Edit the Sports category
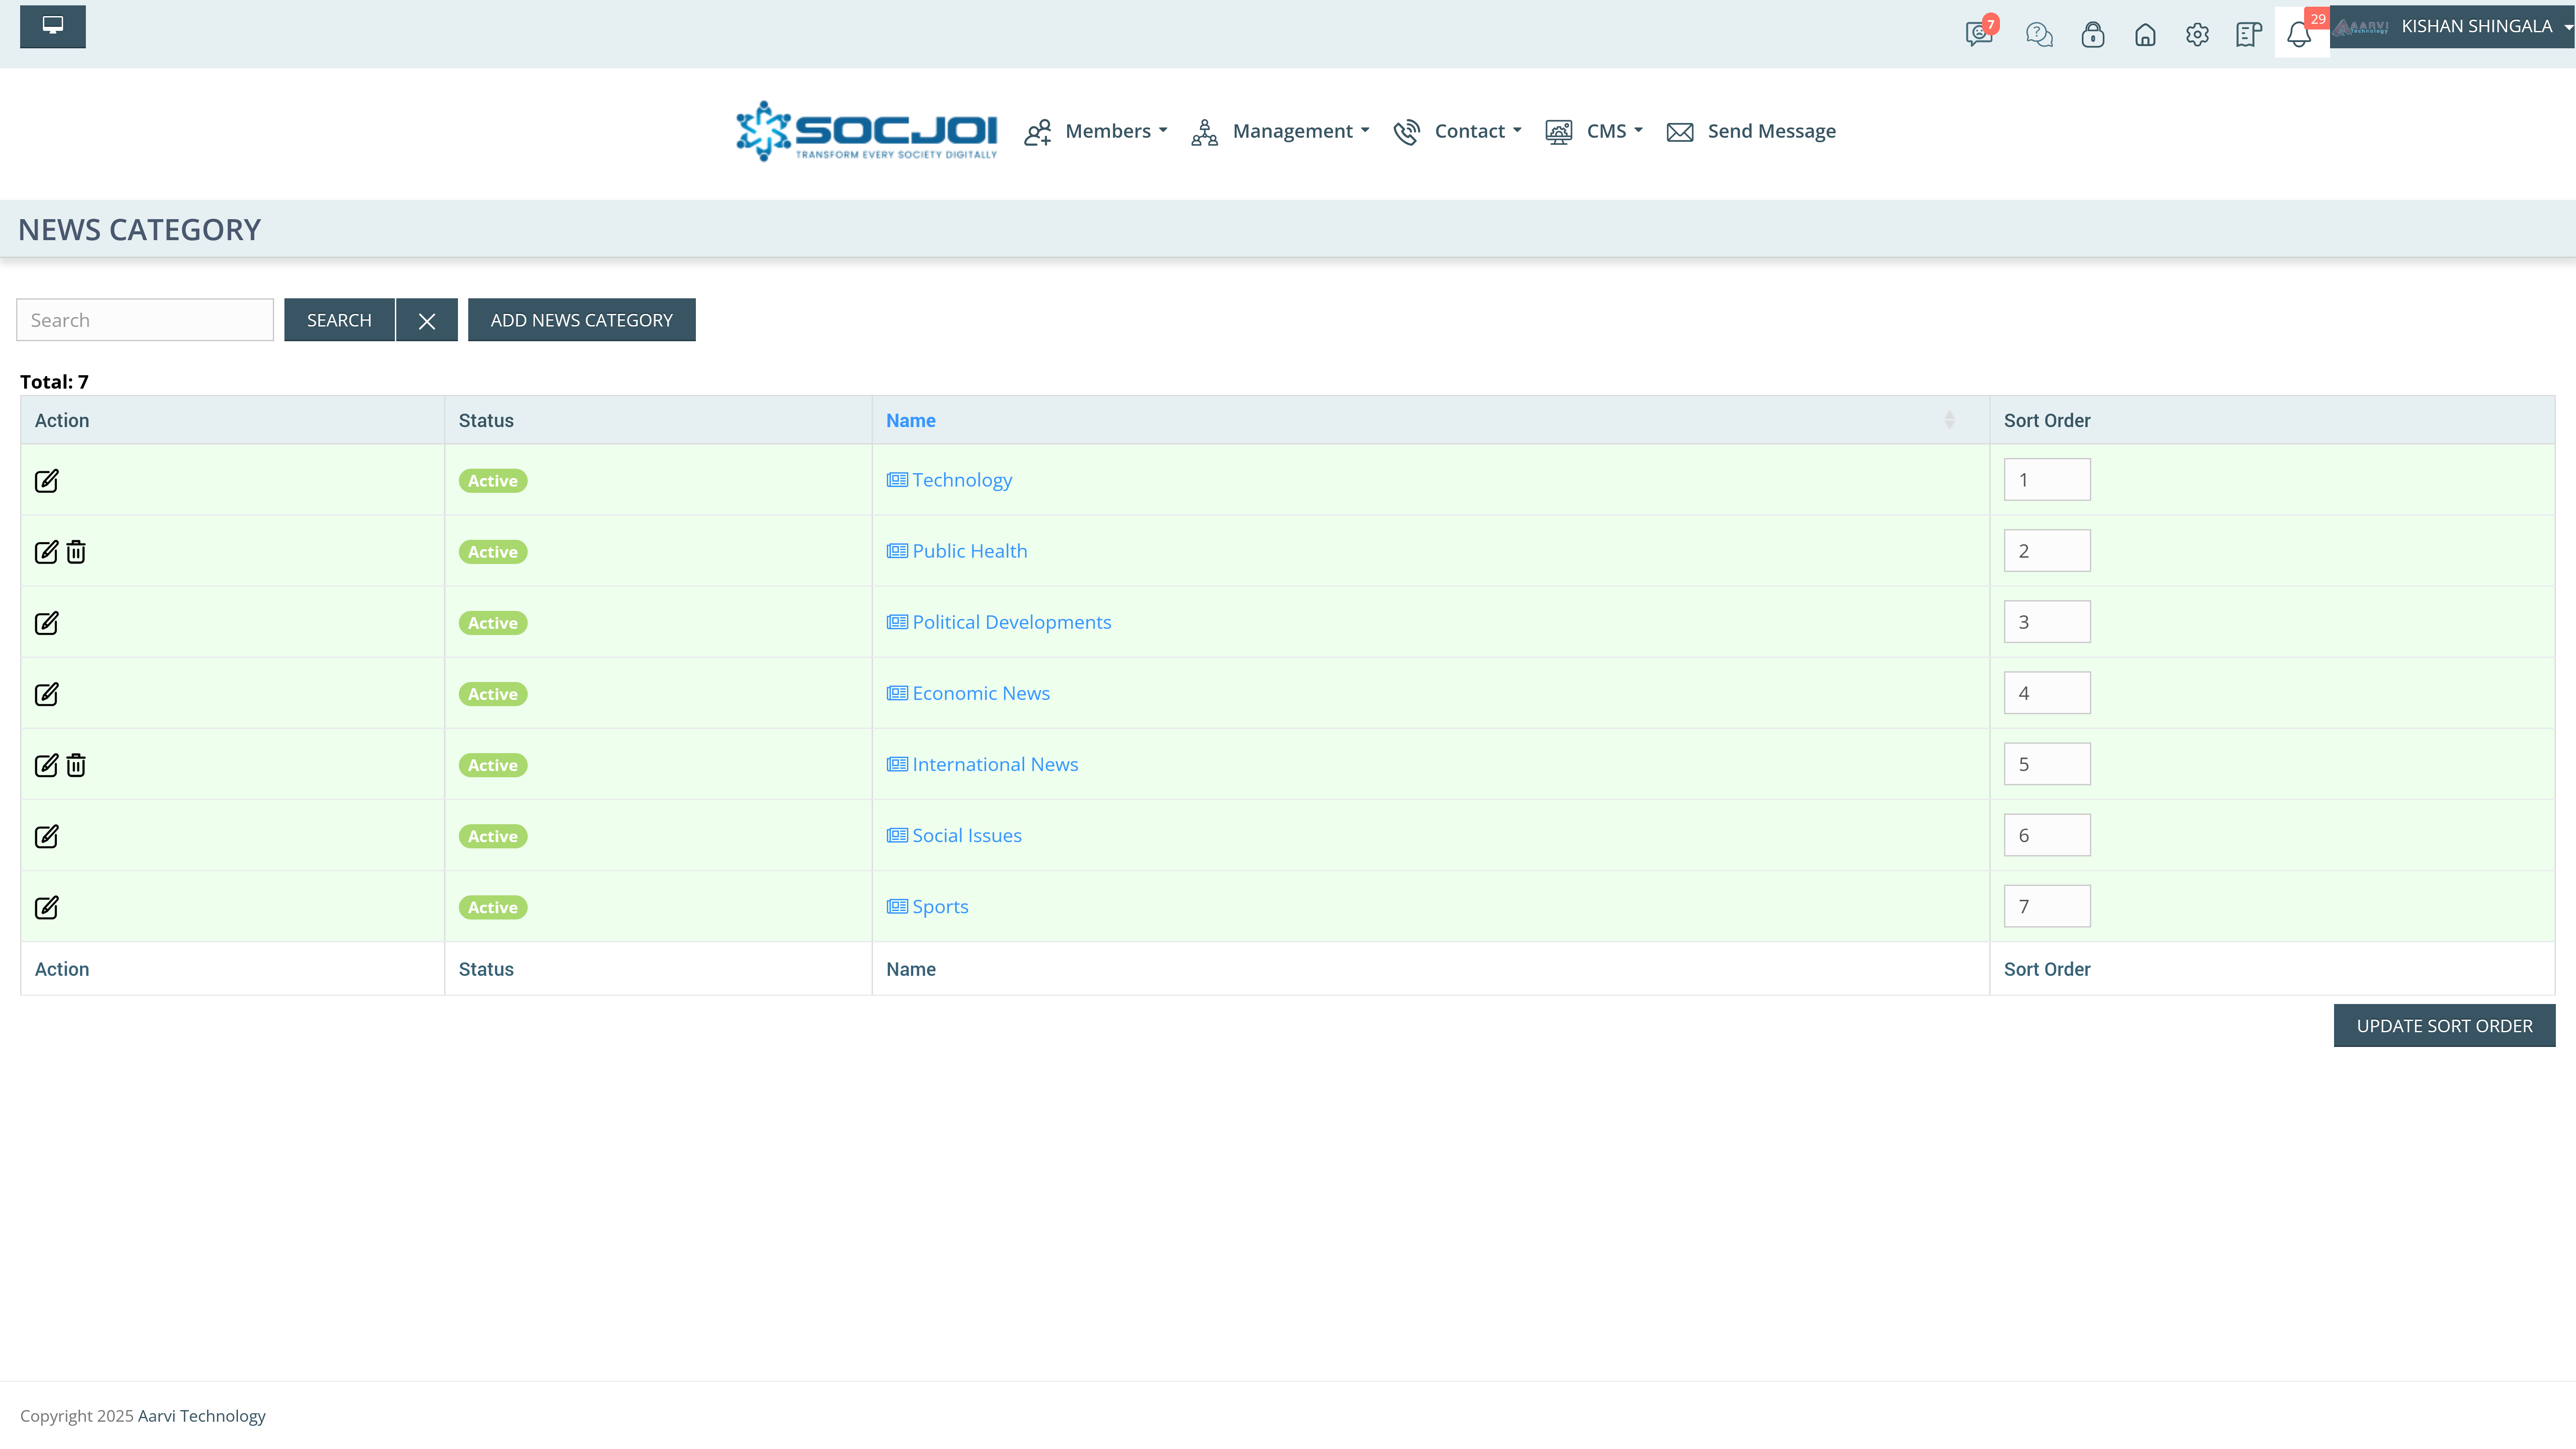Screen dimensions: 2576x1449 [x=47, y=907]
